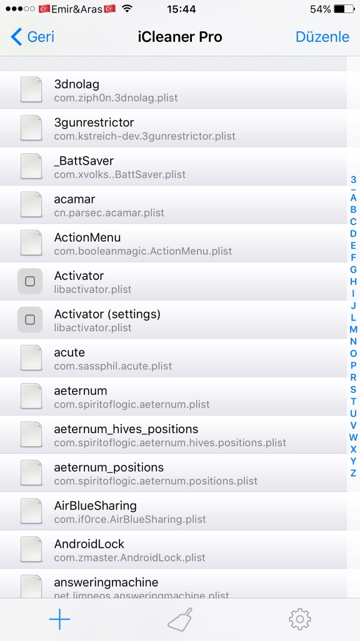
Task: Select the aeternum_hives_positions row
Action: (x=174, y=434)
